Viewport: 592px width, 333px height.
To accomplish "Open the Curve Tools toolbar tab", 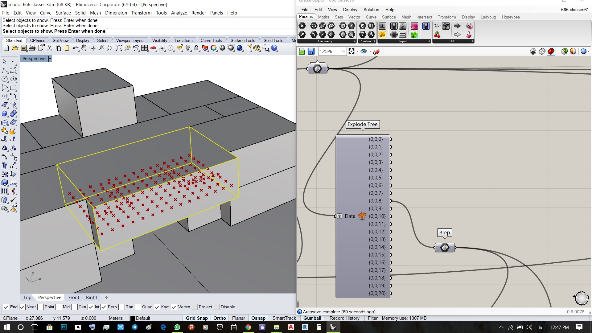I will point(211,40).
